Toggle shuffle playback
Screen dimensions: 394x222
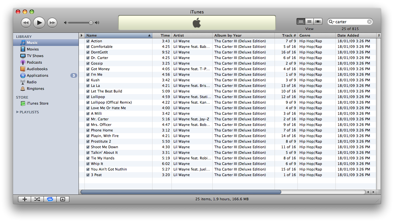tap(37, 199)
